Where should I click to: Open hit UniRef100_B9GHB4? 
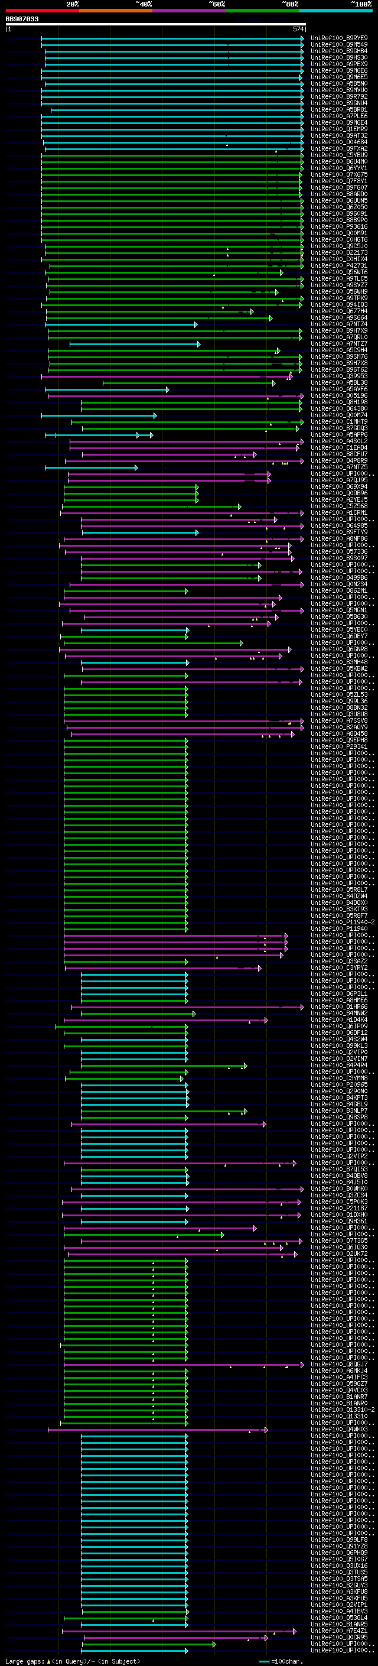339,51
